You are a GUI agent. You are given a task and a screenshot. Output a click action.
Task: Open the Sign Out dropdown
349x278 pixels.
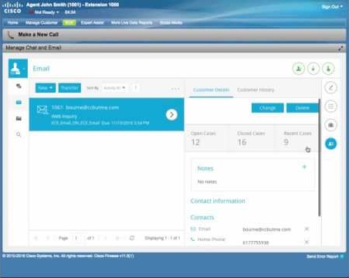(332, 7)
